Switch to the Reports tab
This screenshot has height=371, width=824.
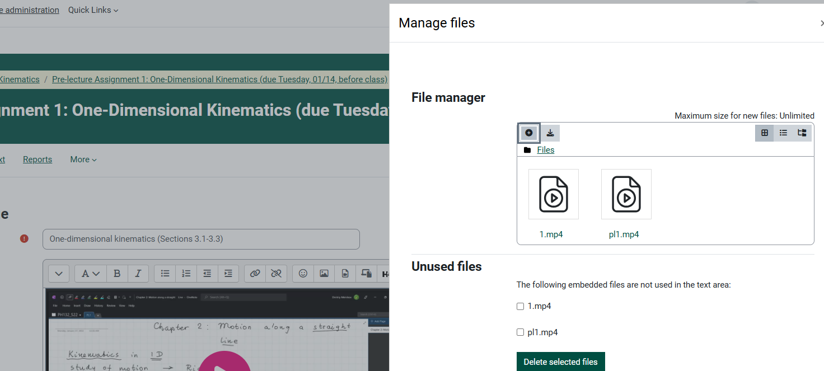tap(37, 159)
